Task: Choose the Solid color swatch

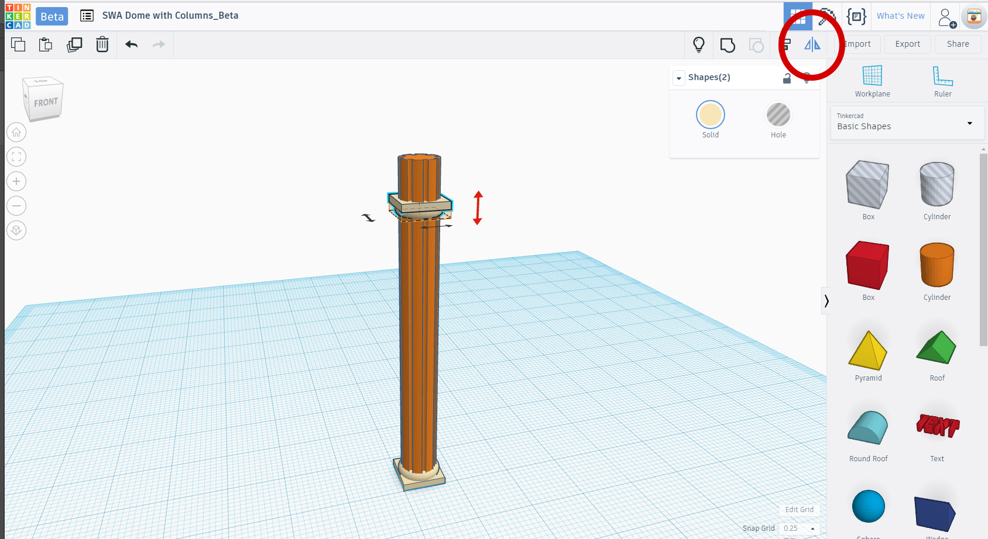Action: pos(711,115)
